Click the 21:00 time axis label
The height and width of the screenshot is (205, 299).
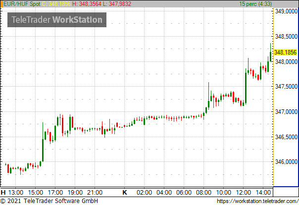[x=95, y=193]
